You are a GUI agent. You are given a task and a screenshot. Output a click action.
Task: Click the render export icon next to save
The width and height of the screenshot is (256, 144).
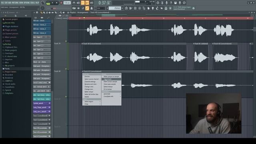(180, 3)
